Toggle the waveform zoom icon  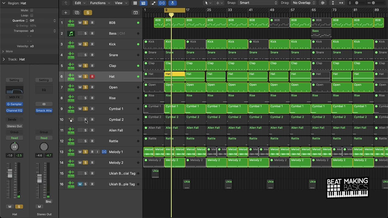click(x=323, y=3)
